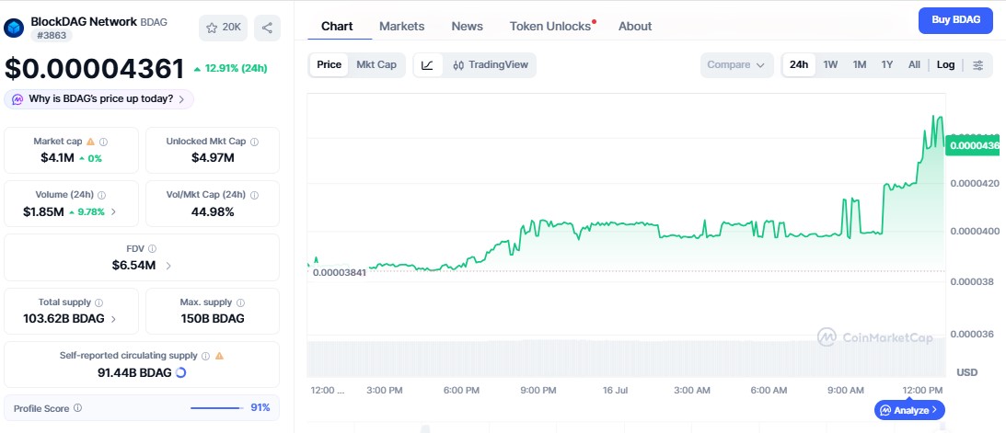
Task: Open FDV info icon
Action: (152, 248)
